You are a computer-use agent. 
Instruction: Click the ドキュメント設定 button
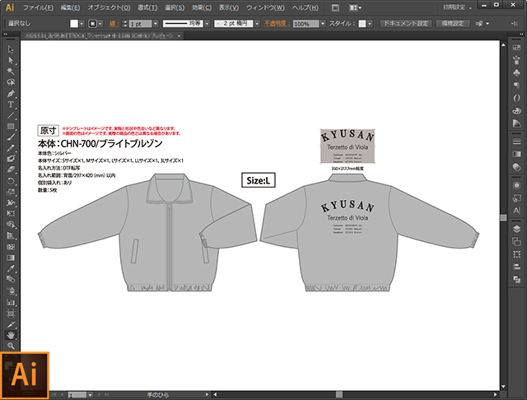coord(405,25)
